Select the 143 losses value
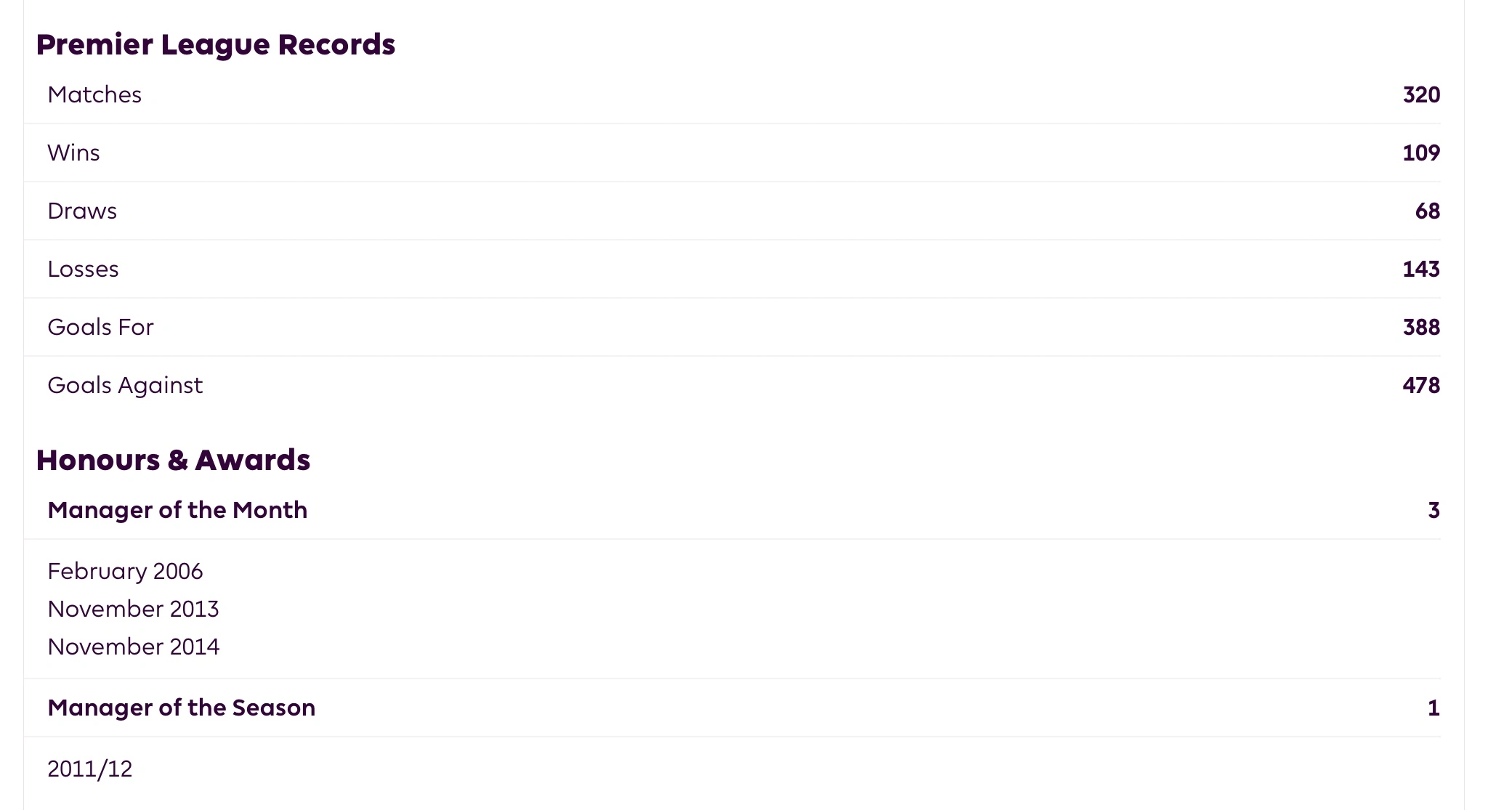The height and width of the screenshot is (810, 1488). point(1420,270)
